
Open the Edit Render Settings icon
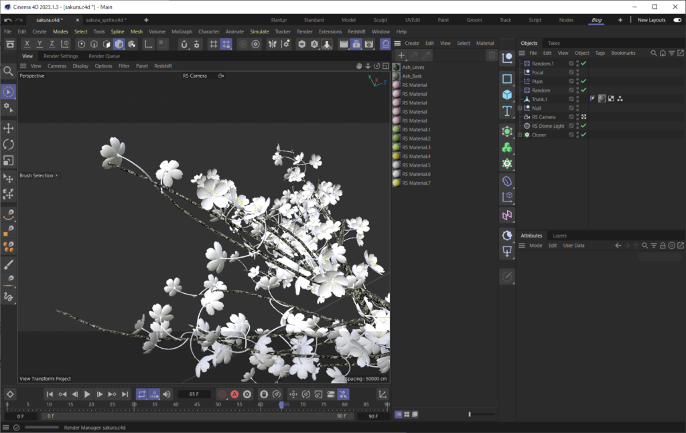pyautogui.click(x=369, y=44)
